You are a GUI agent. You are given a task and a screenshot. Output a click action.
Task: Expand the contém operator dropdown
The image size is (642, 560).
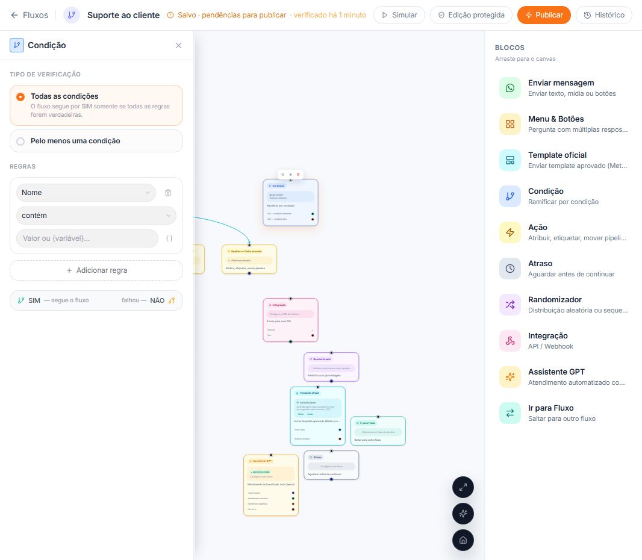pos(96,216)
